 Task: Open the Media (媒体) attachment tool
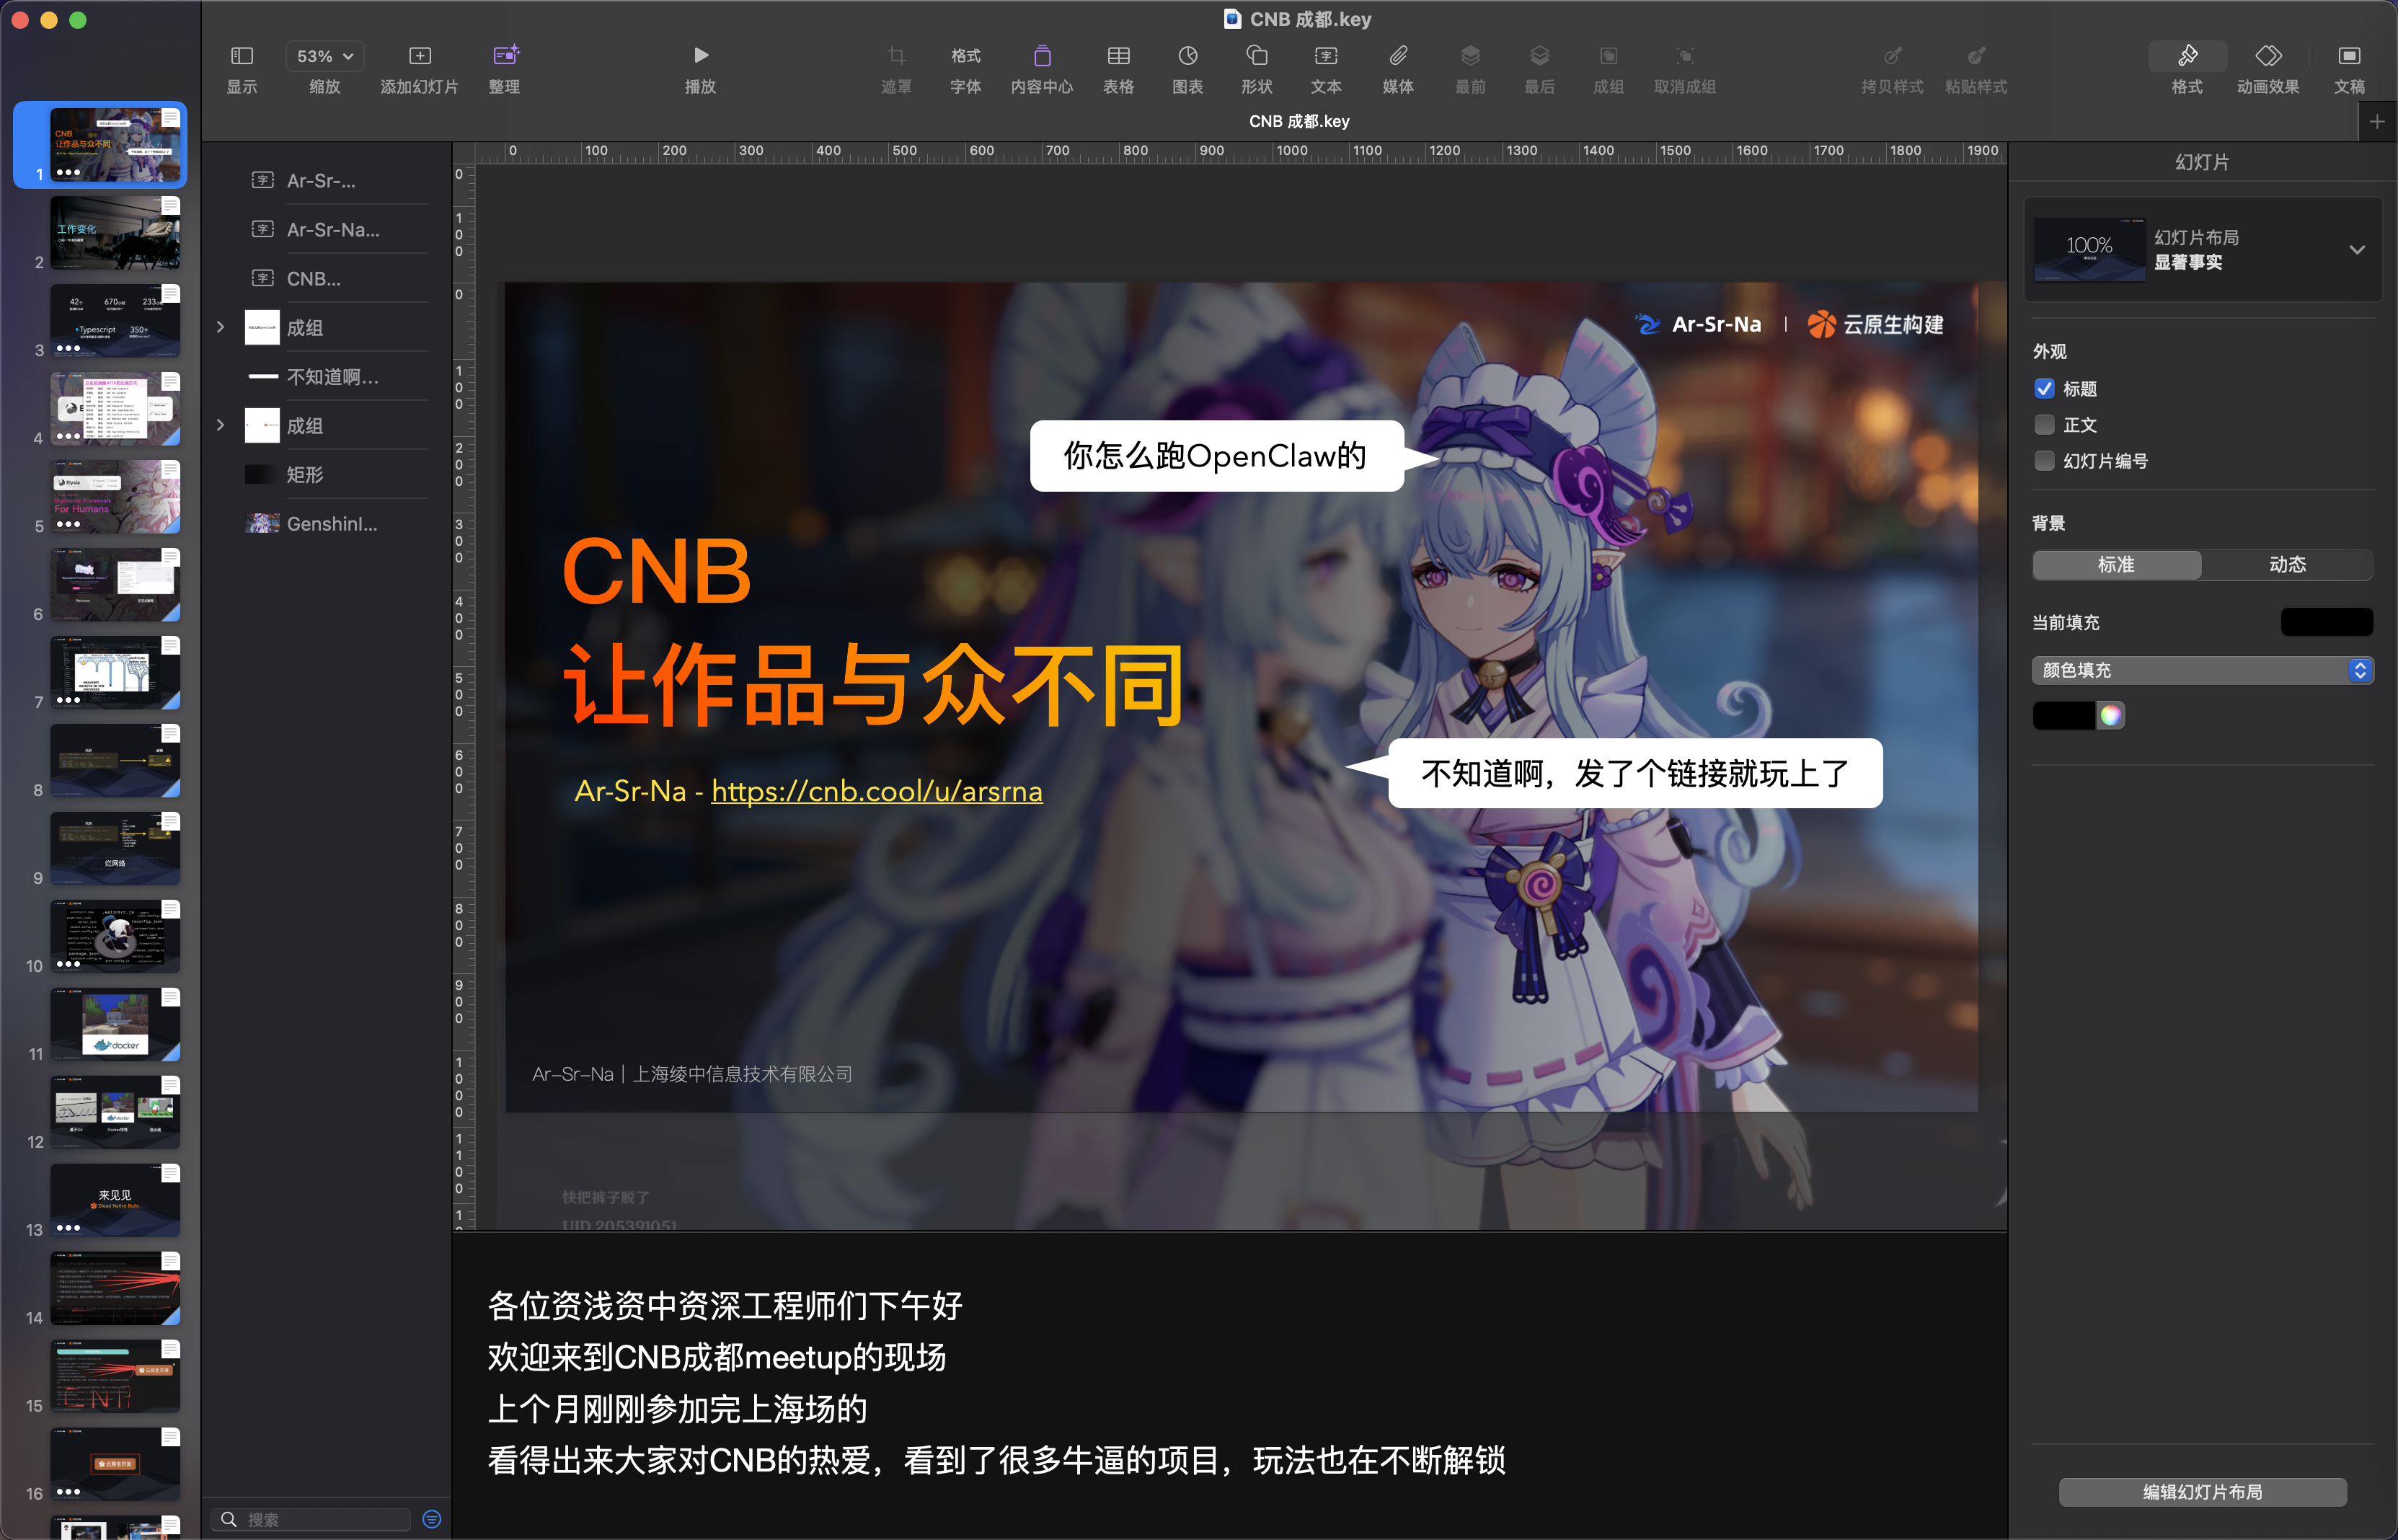pyautogui.click(x=1397, y=55)
